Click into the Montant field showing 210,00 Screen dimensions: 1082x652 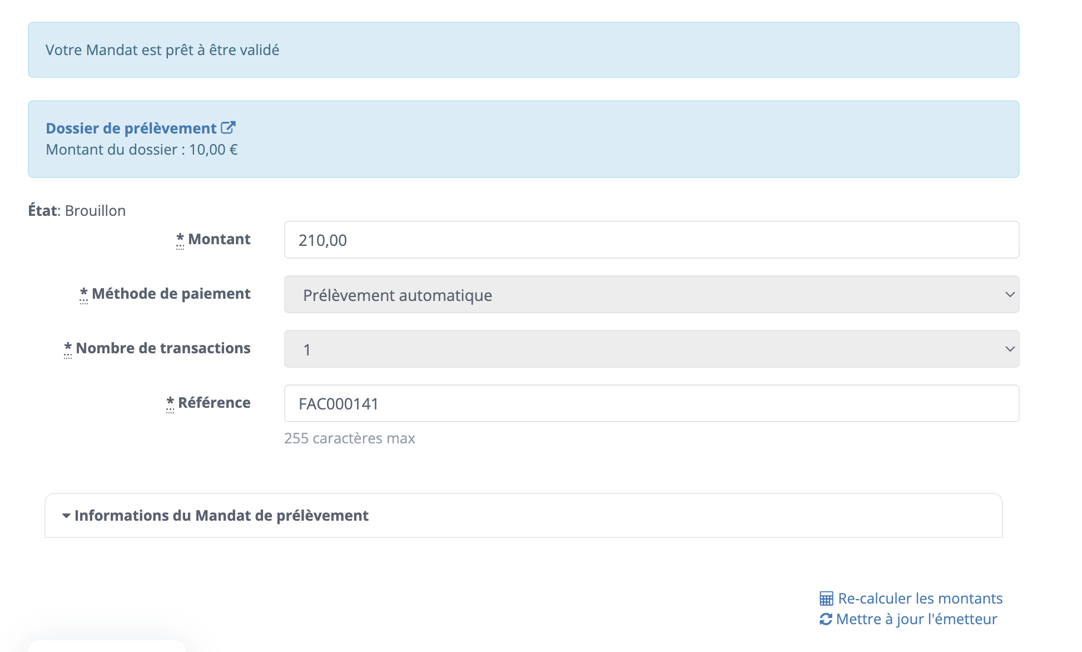pos(651,240)
